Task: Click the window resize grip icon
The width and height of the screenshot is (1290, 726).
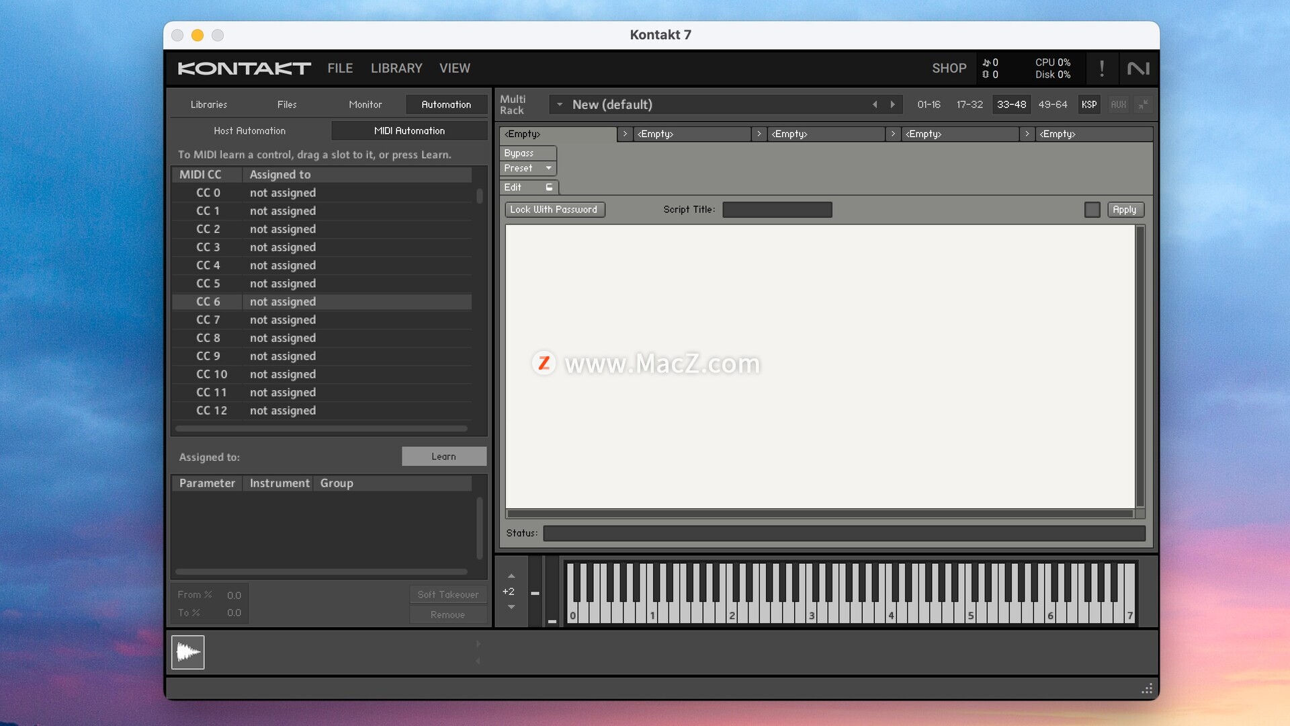Action: coord(1147,688)
